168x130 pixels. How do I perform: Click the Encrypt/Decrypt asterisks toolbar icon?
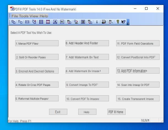click(27, 22)
